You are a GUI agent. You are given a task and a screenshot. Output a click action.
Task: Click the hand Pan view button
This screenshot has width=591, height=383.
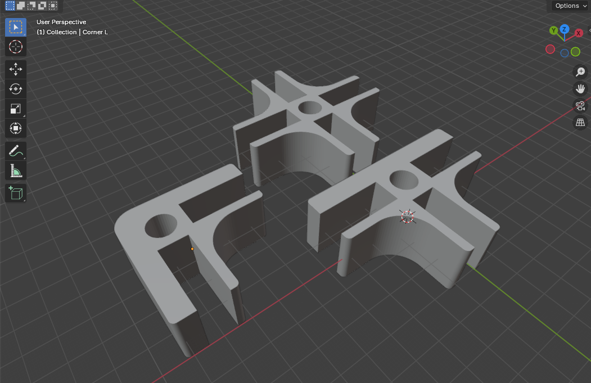580,89
